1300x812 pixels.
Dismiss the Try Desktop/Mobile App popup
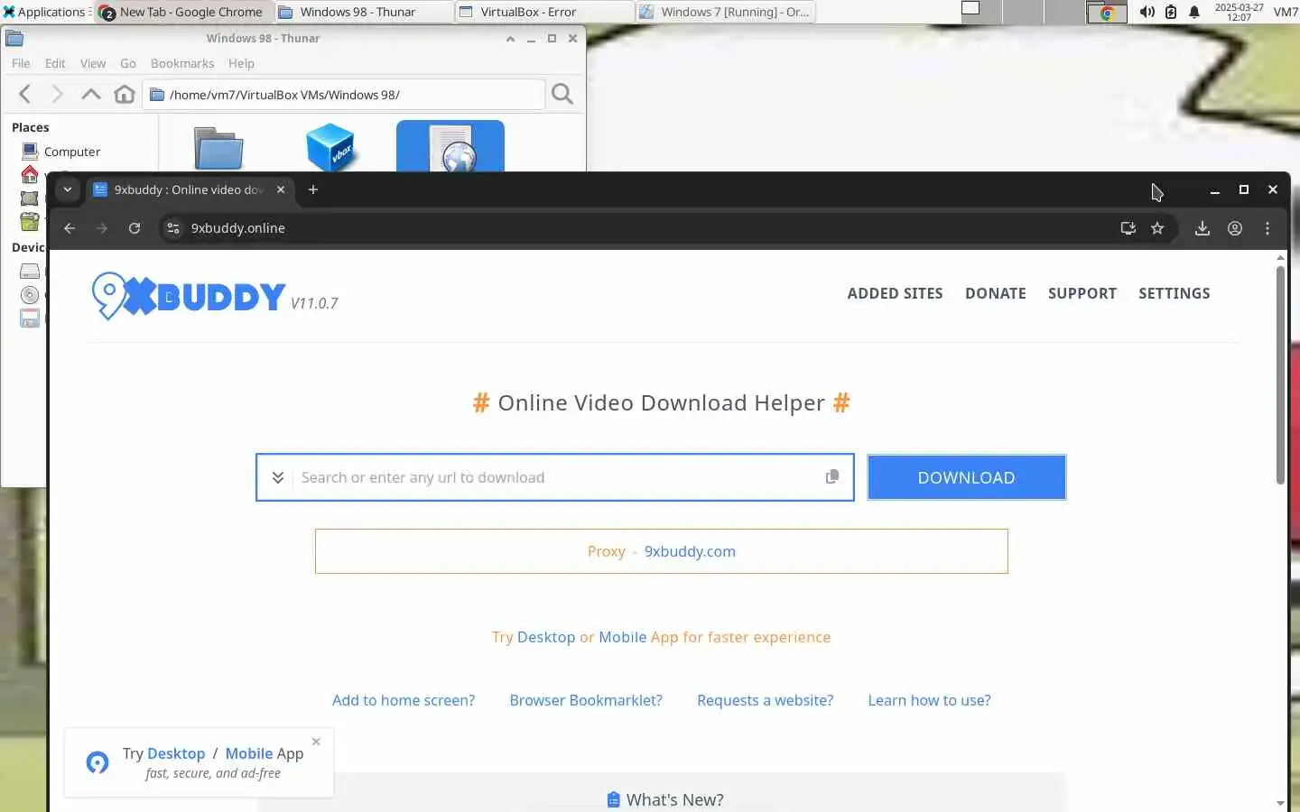(316, 742)
